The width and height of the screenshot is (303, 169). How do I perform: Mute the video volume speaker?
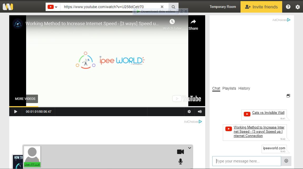point(200,112)
